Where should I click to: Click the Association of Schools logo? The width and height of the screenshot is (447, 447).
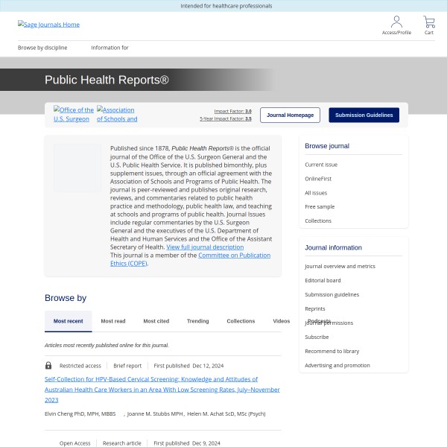pyautogui.click(x=117, y=115)
